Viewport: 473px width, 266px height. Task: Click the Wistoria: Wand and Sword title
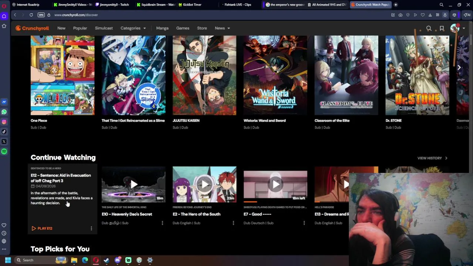click(265, 120)
